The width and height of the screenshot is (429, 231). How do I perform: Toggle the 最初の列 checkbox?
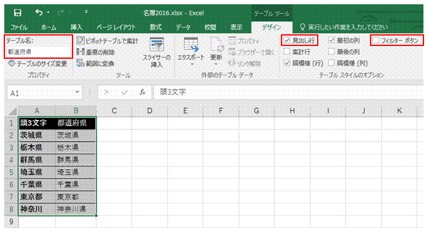click(331, 40)
